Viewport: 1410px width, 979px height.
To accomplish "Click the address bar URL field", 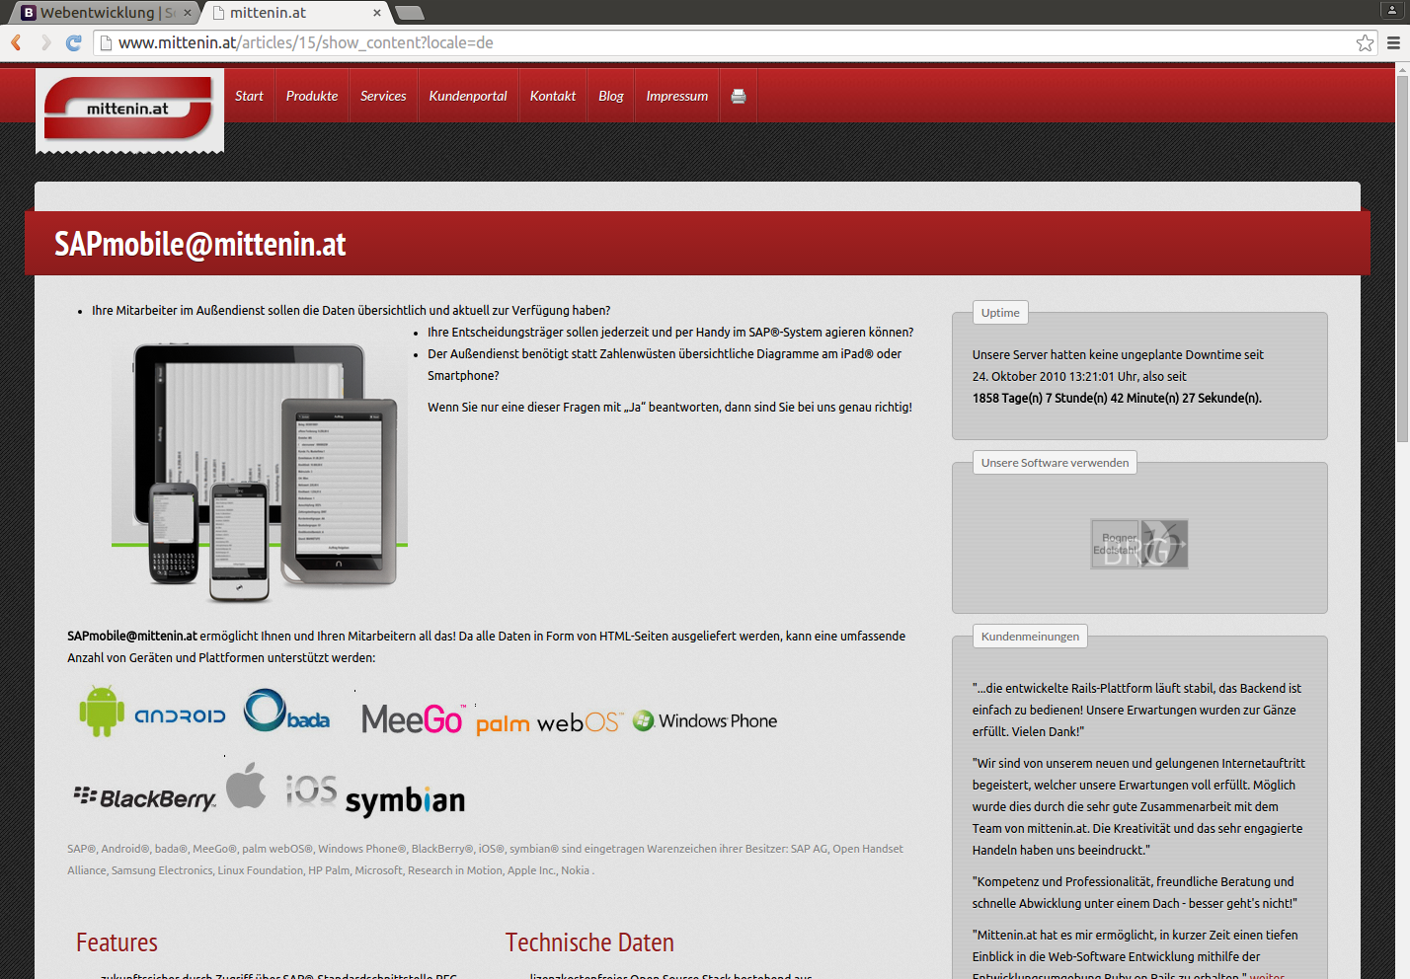I will [736, 42].
